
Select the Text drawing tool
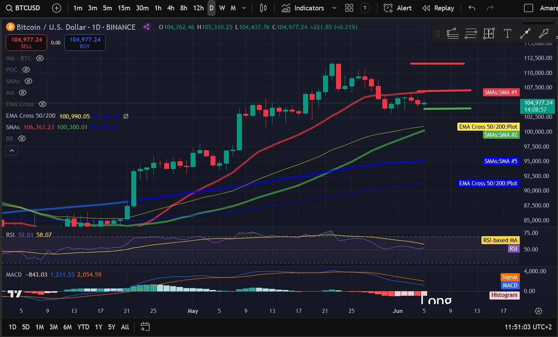507,34
